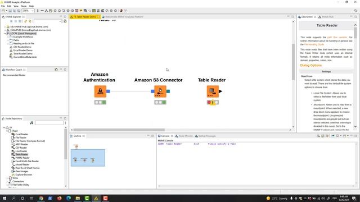Expand File Folder Utility in Node Repository
Screen dimensions: 360x202
[x=7, y=185]
